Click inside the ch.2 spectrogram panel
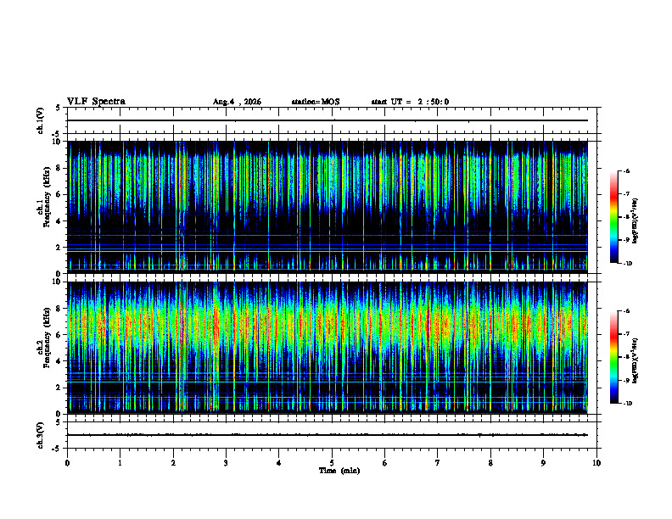672x519 pixels. point(328,348)
